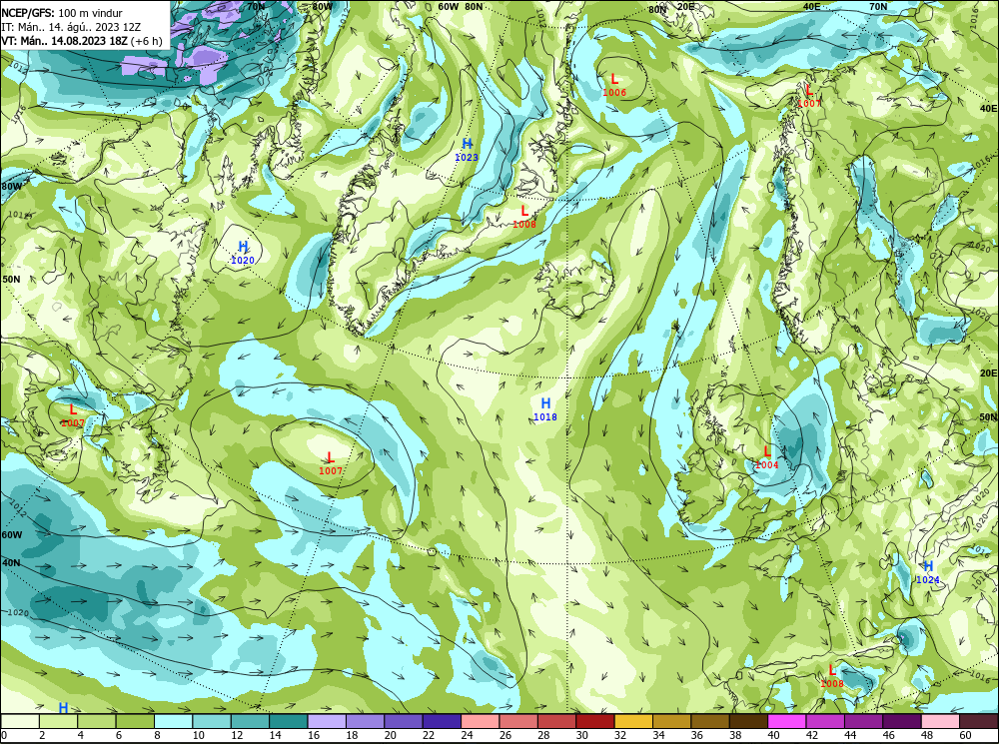Select the olive green 6–8 legend swatch

[x=135, y=721]
